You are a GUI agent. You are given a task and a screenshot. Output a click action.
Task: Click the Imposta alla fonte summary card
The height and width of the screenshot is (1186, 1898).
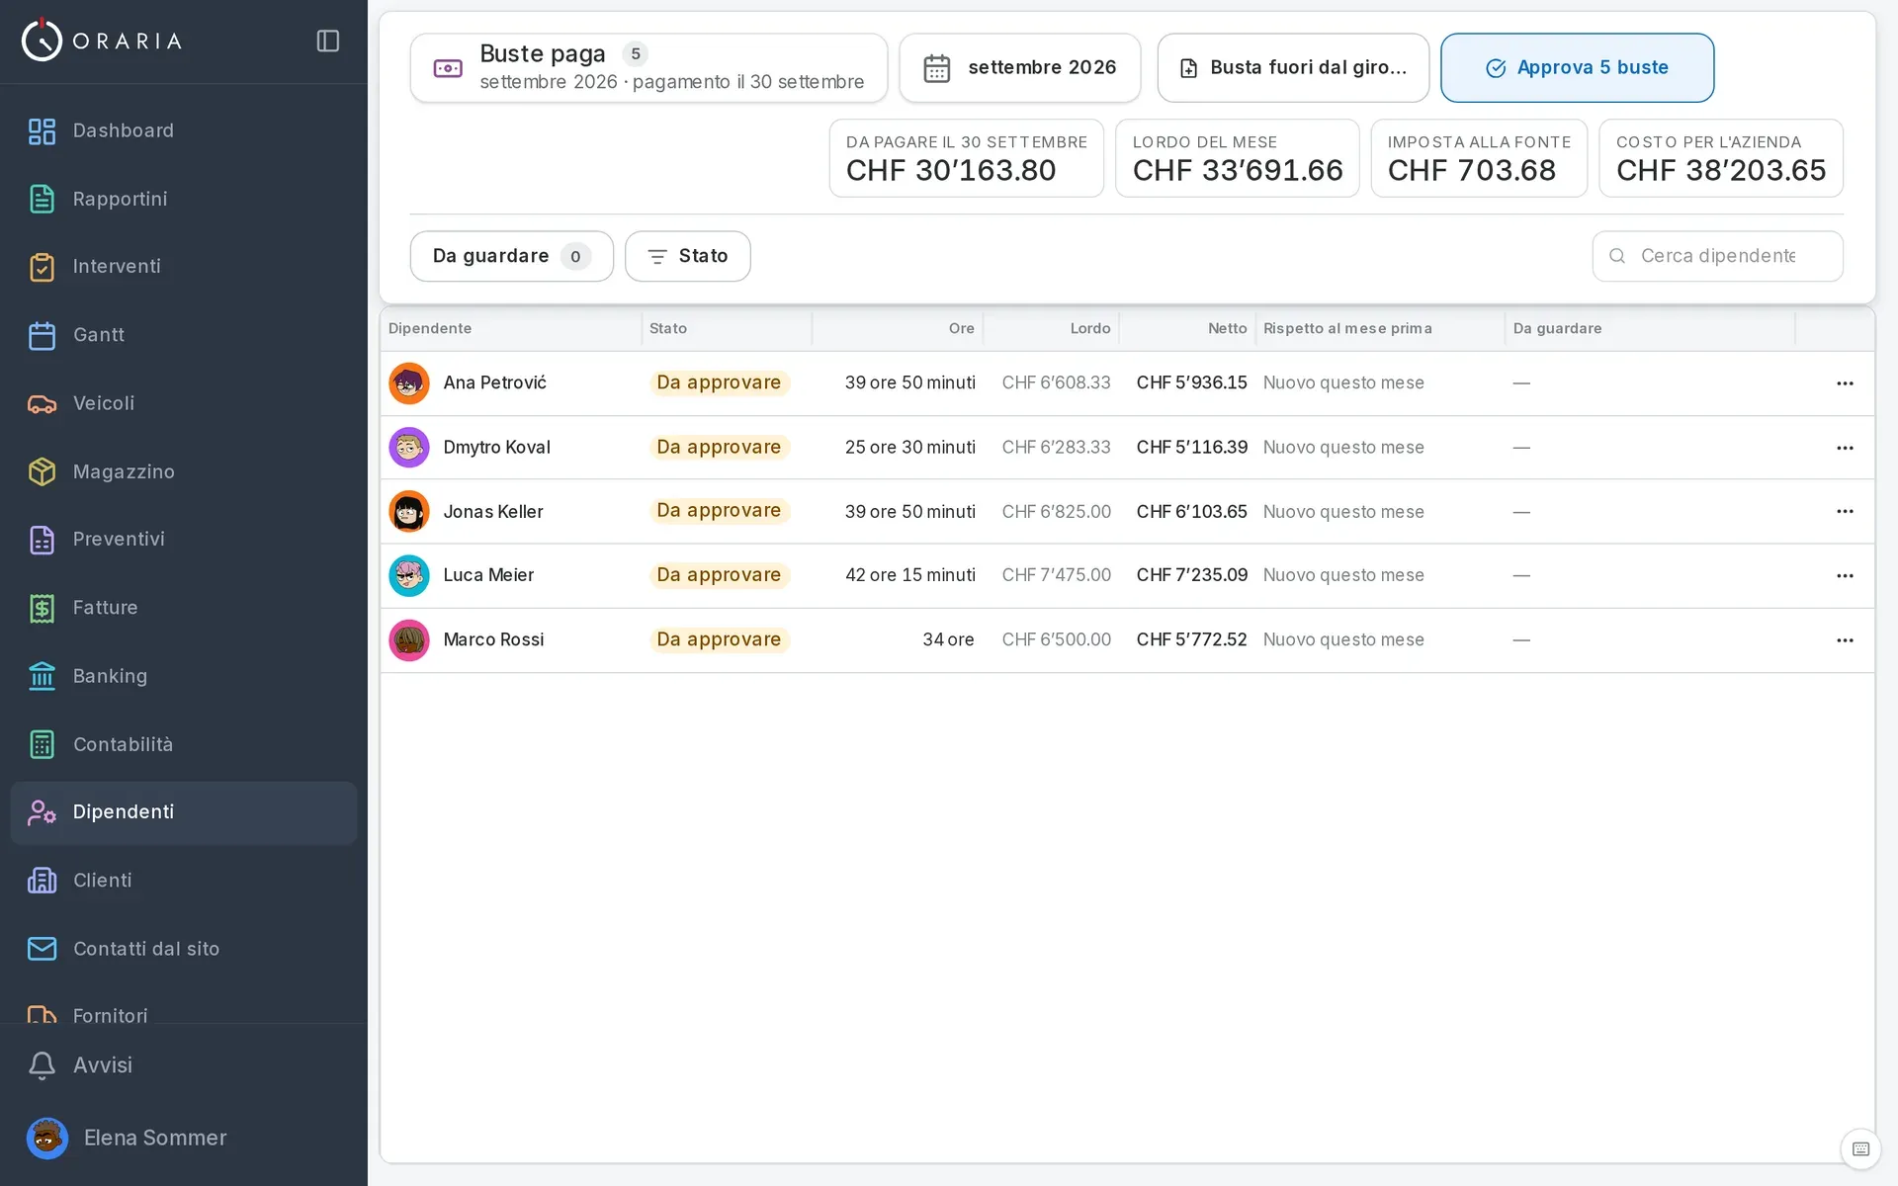(x=1479, y=158)
